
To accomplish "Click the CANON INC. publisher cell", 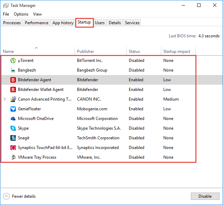I will click(x=89, y=99).
